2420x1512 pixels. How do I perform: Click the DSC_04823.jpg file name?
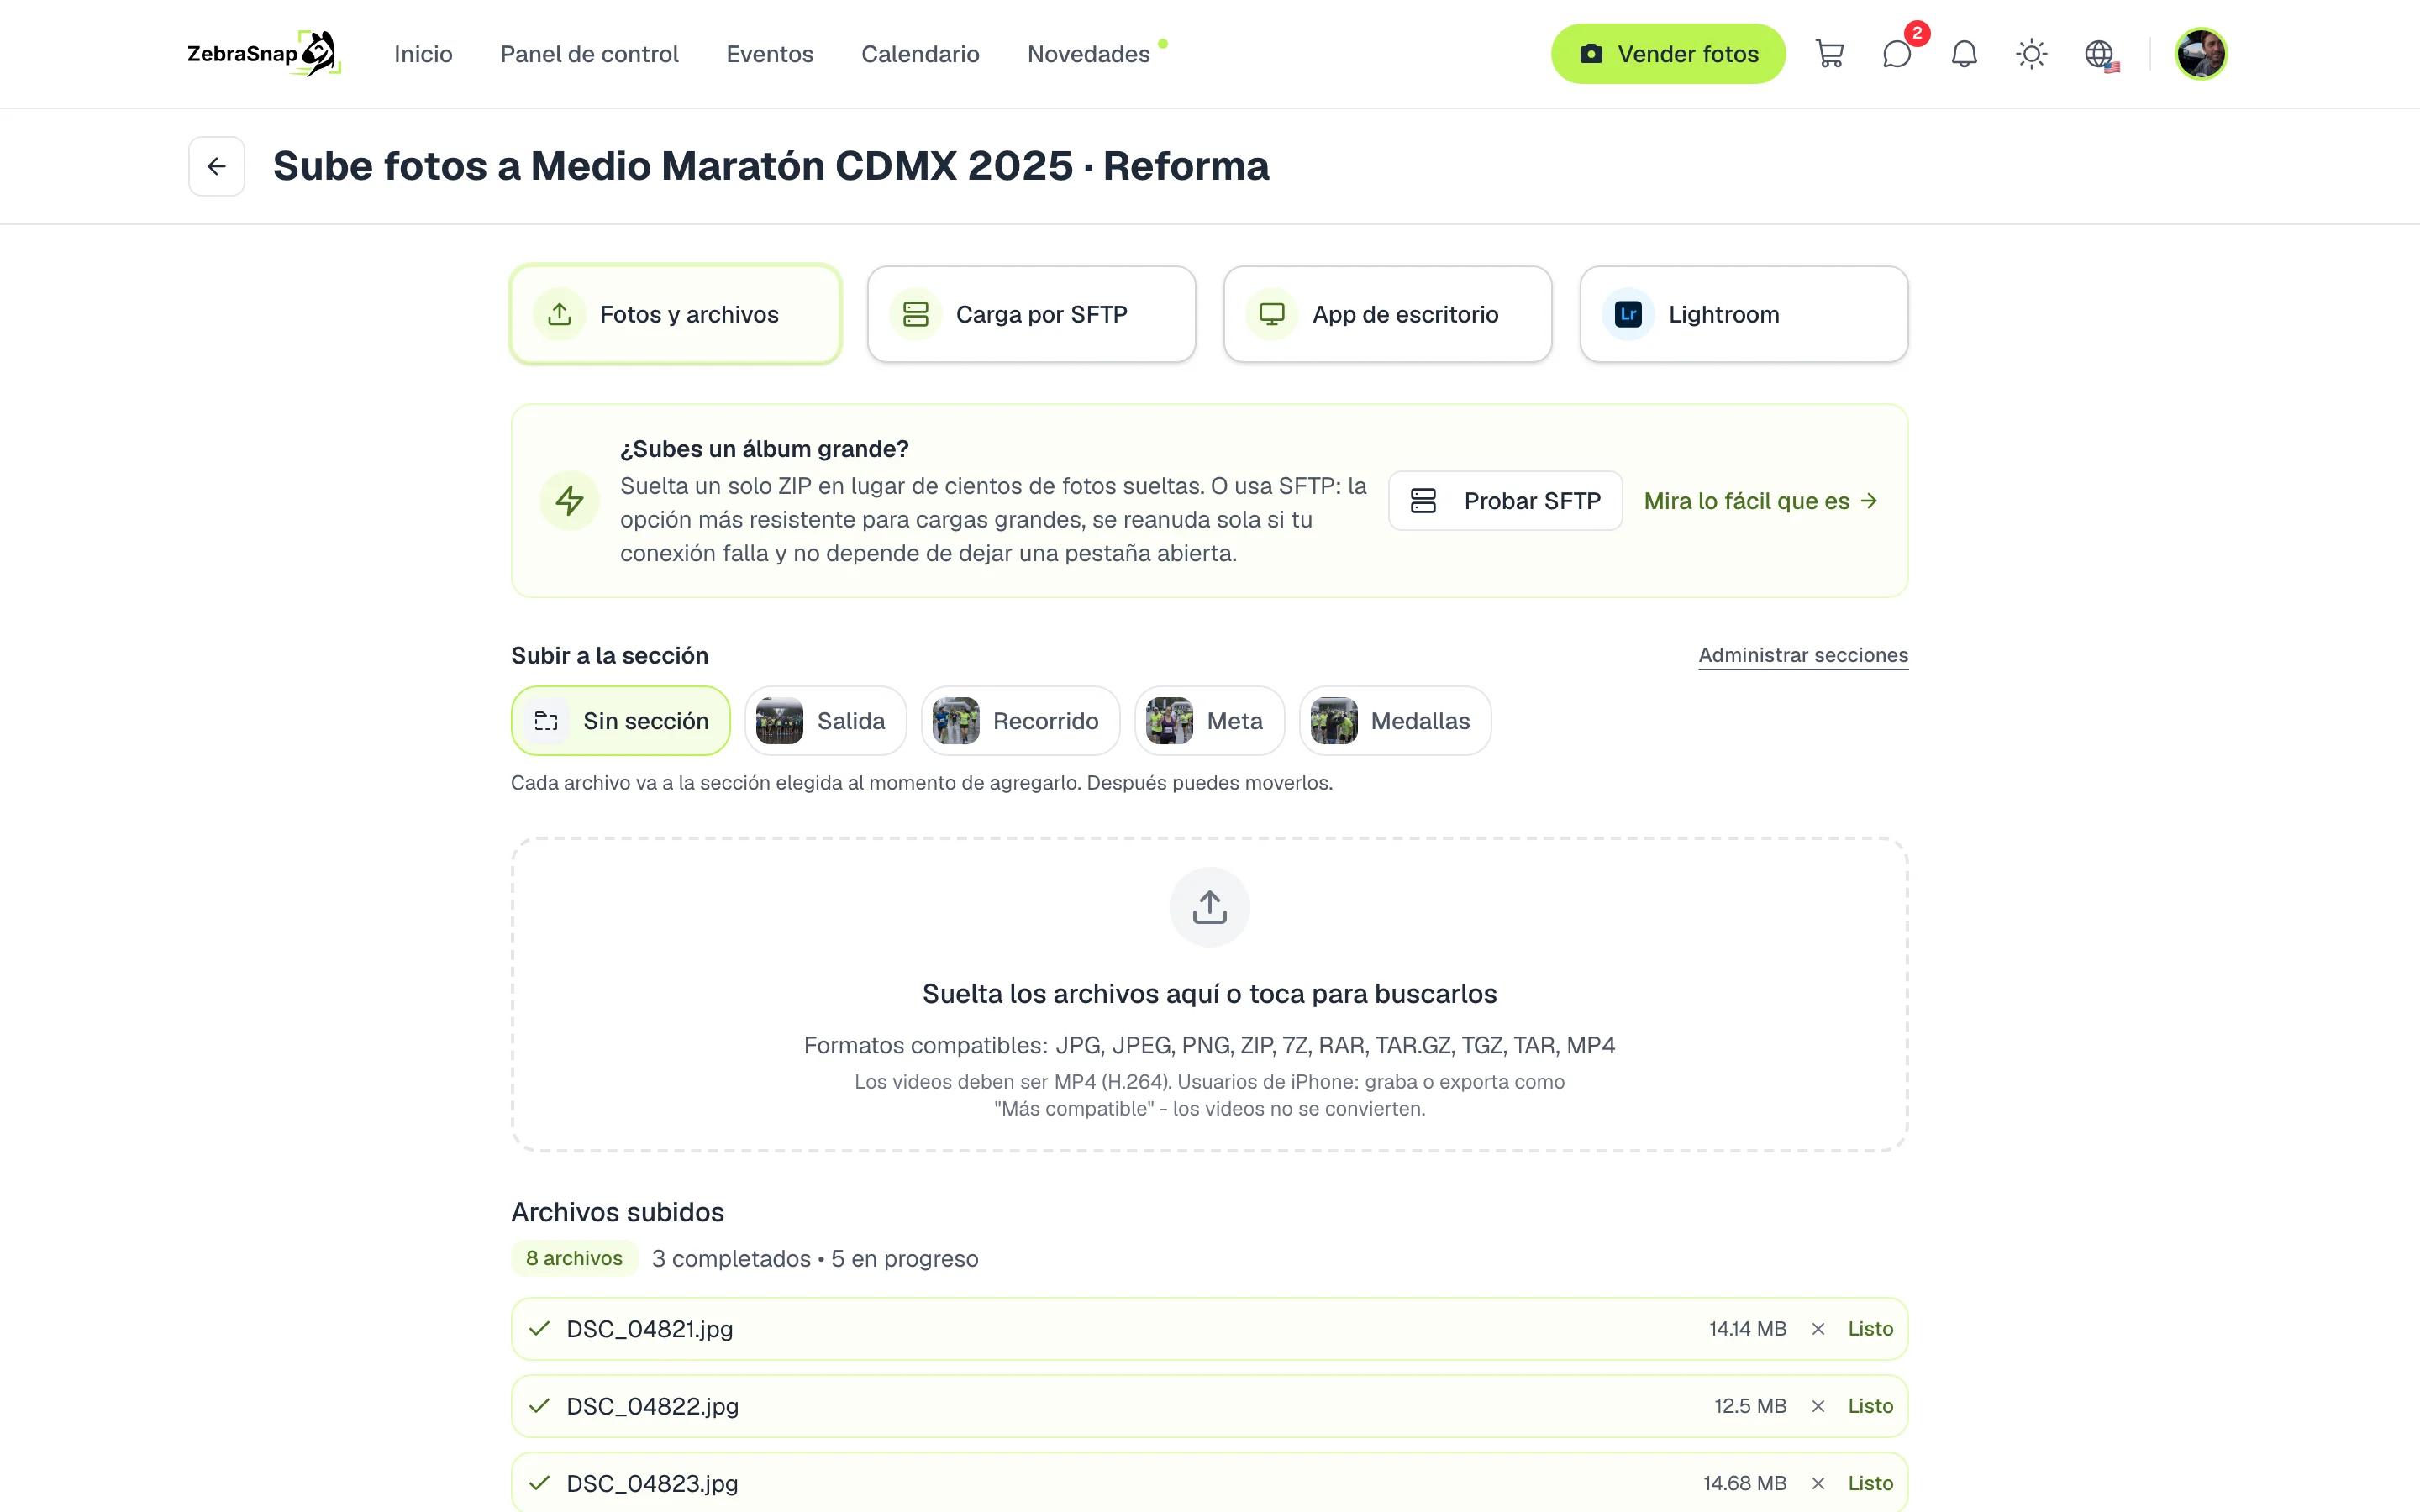(652, 1483)
